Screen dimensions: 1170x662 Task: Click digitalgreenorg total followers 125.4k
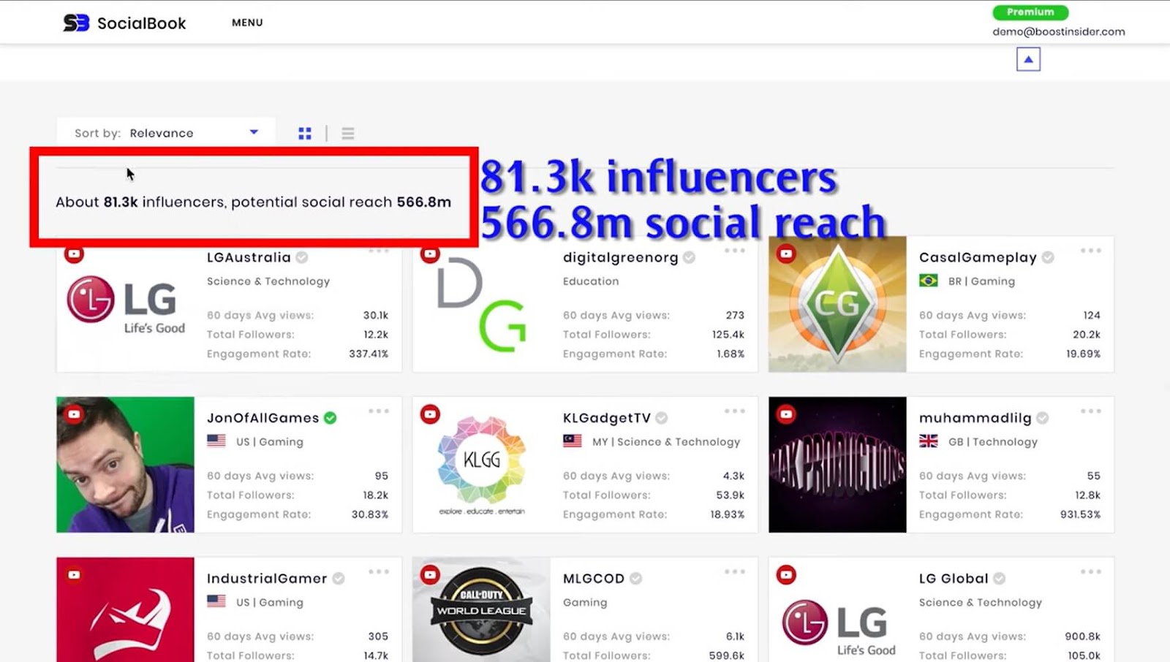pos(728,335)
